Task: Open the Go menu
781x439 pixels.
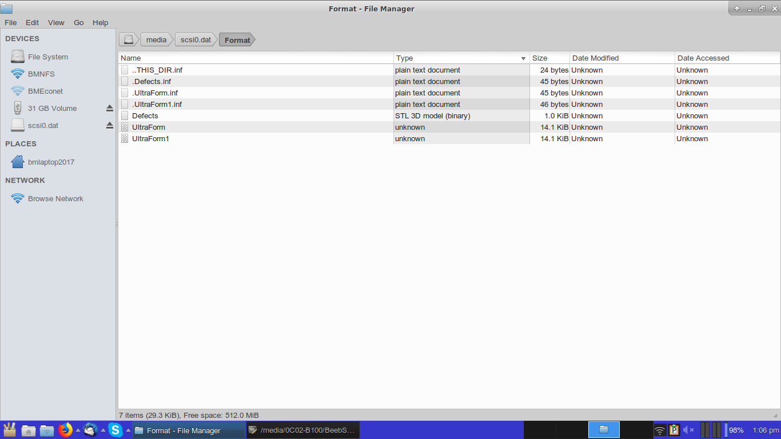Action: (x=78, y=22)
